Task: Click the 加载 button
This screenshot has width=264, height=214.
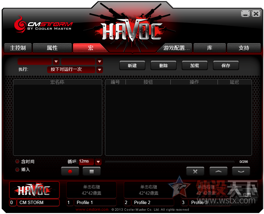Action: [195, 65]
